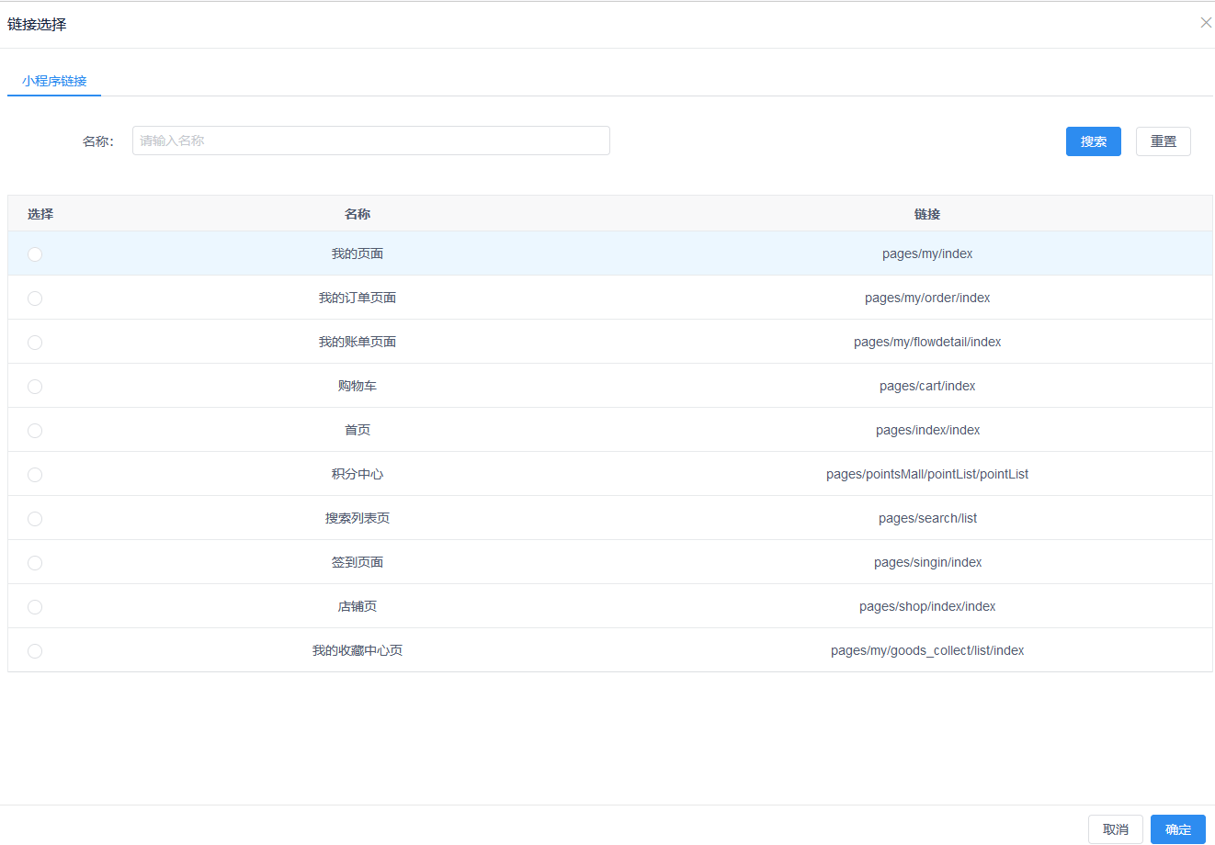Click the link text pages/my/index
The image size is (1215, 845).
pos(927,253)
